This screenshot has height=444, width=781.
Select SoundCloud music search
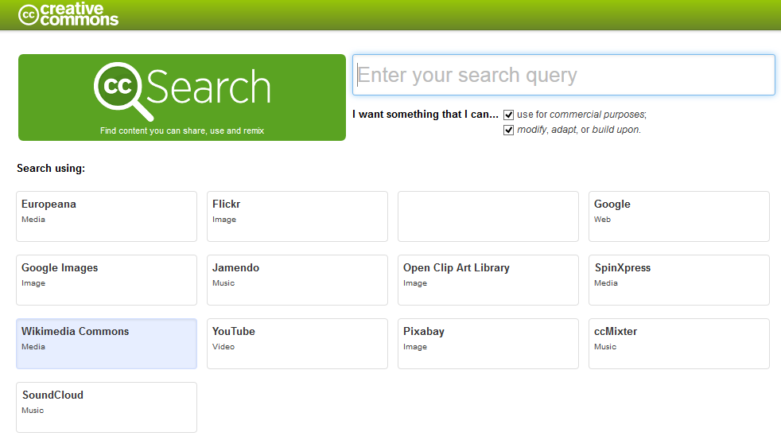click(x=106, y=407)
